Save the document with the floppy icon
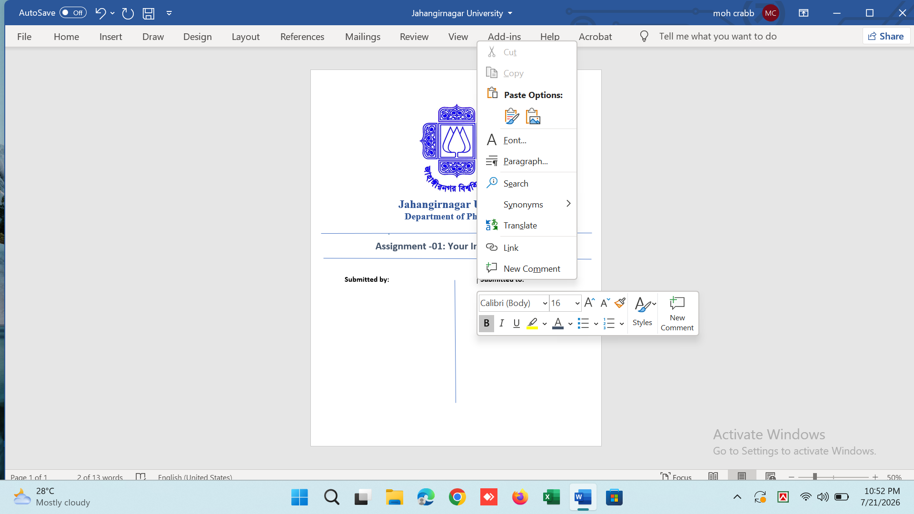Viewport: 914px width, 514px height. 149,13
